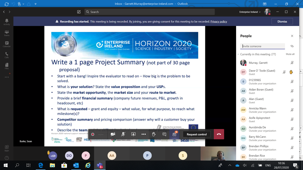Open Internet Explorer from the taskbar
This screenshot has height=170, width=303.
88,165
